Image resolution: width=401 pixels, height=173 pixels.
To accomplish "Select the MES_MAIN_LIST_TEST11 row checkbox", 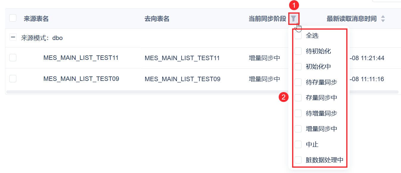I will click(x=13, y=58).
